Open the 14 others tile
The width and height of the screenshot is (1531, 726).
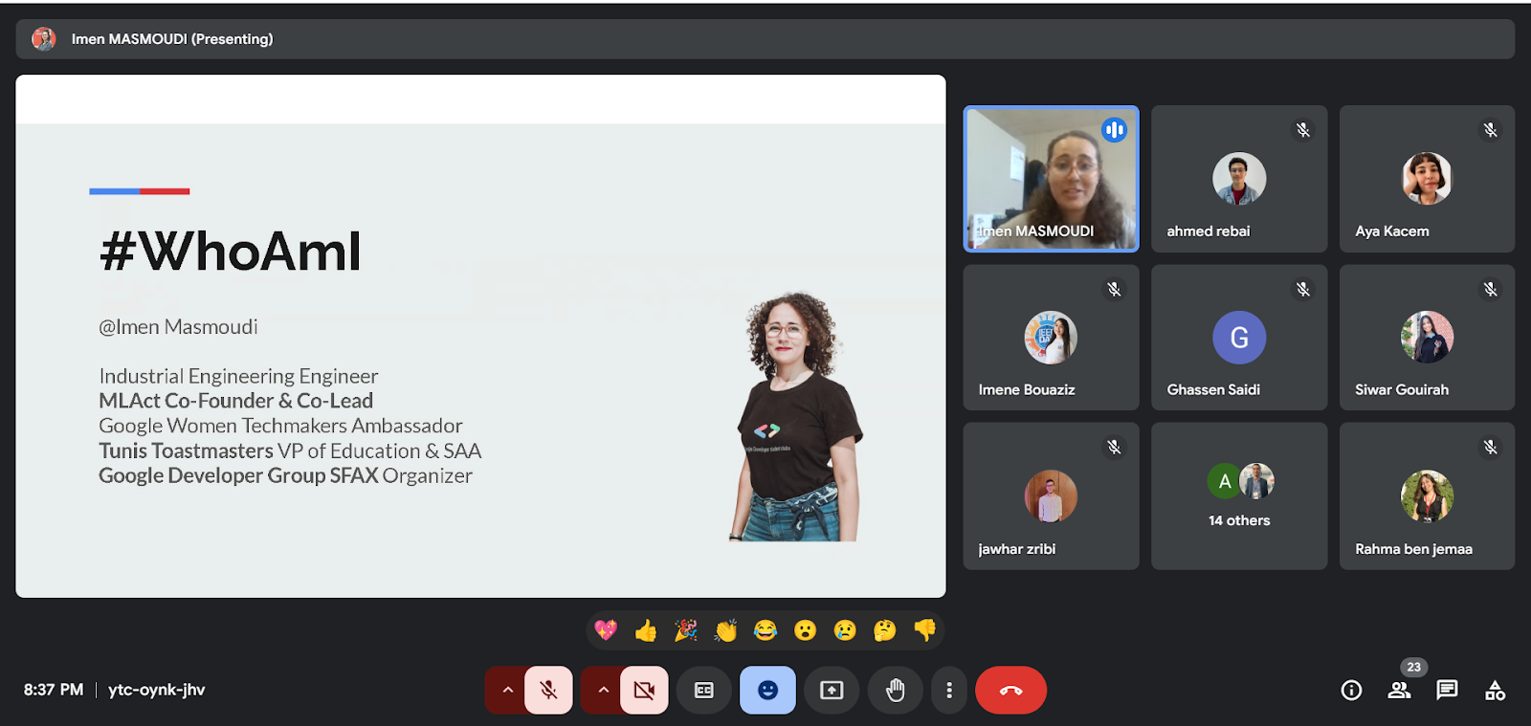pyautogui.click(x=1239, y=496)
